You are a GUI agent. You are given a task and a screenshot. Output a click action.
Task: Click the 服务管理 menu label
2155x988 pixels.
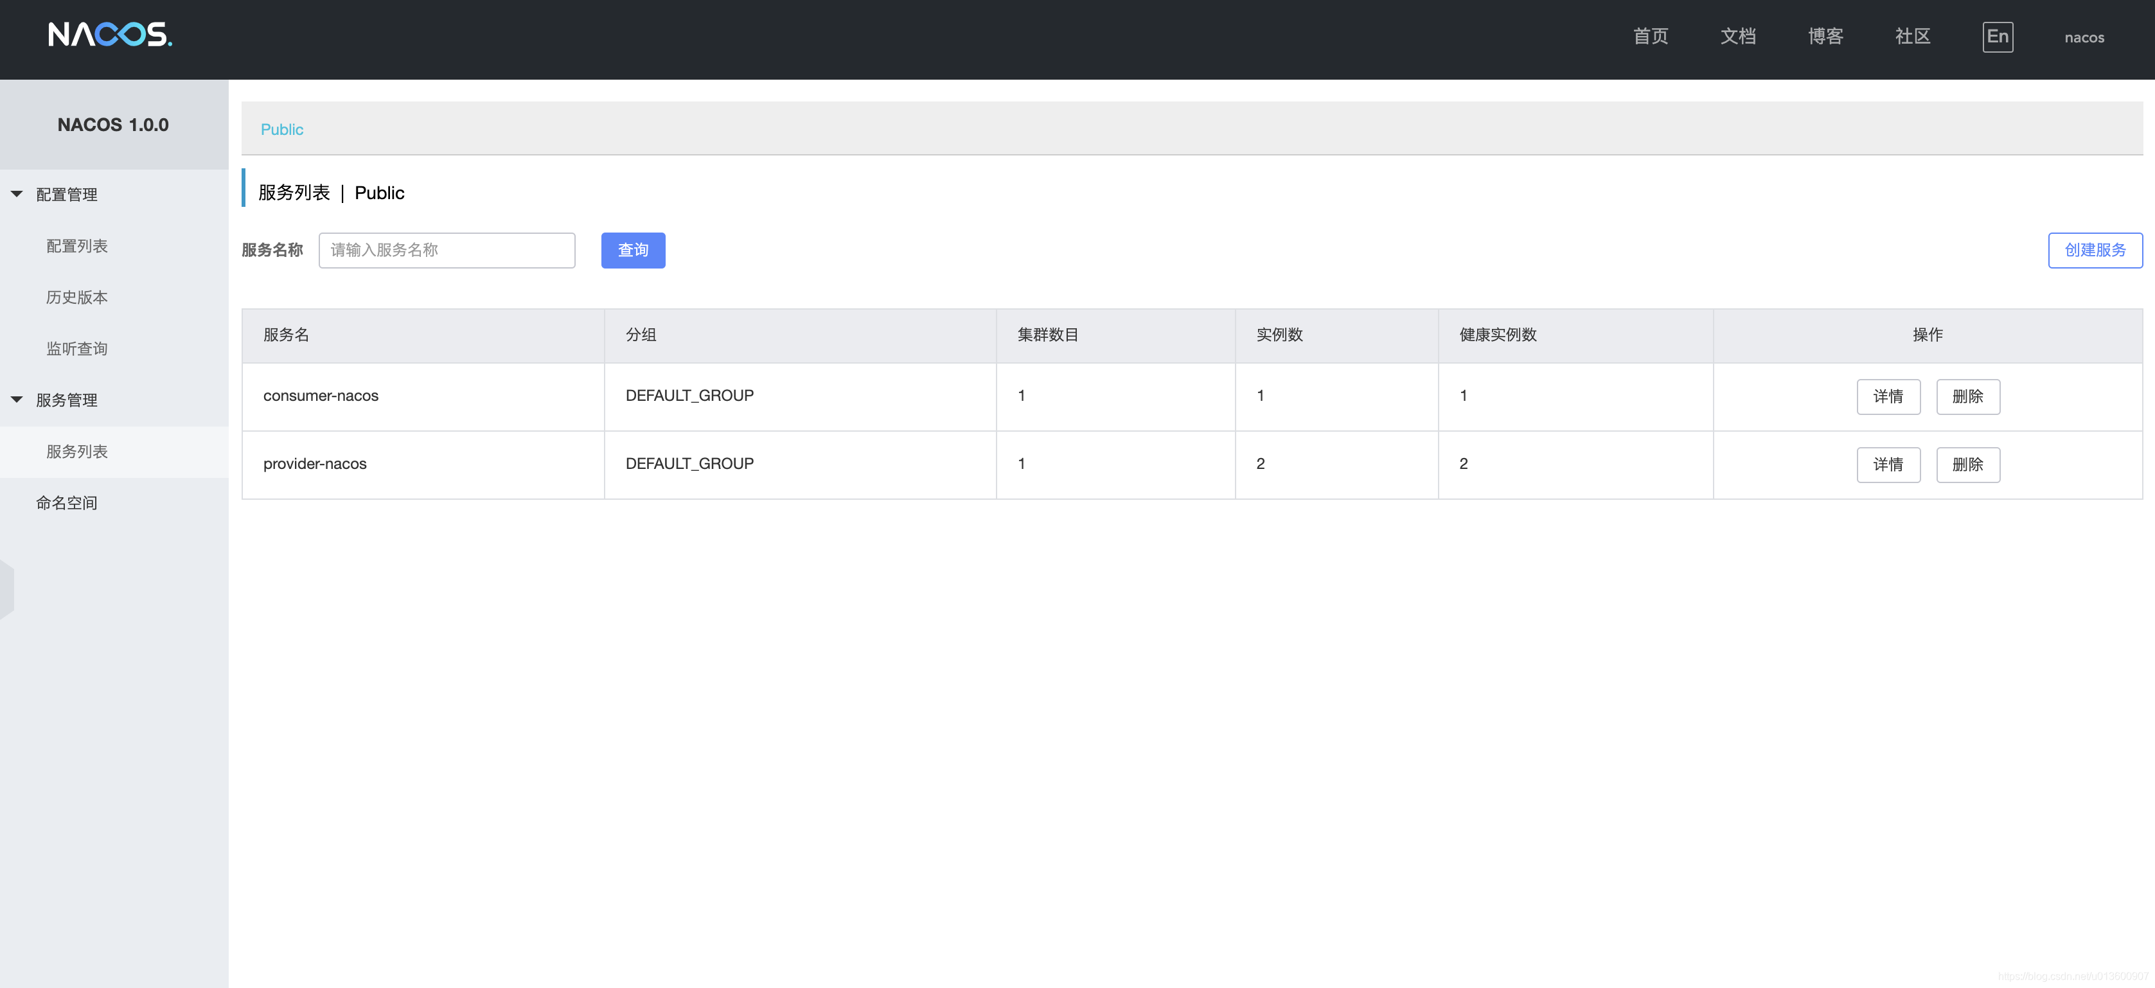coord(67,400)
